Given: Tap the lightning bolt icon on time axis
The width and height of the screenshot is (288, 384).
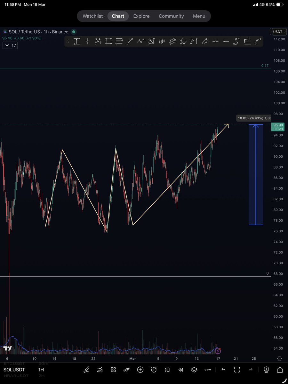Looking at the screenshot, I should pyautogui.click(x=218, y=351).
